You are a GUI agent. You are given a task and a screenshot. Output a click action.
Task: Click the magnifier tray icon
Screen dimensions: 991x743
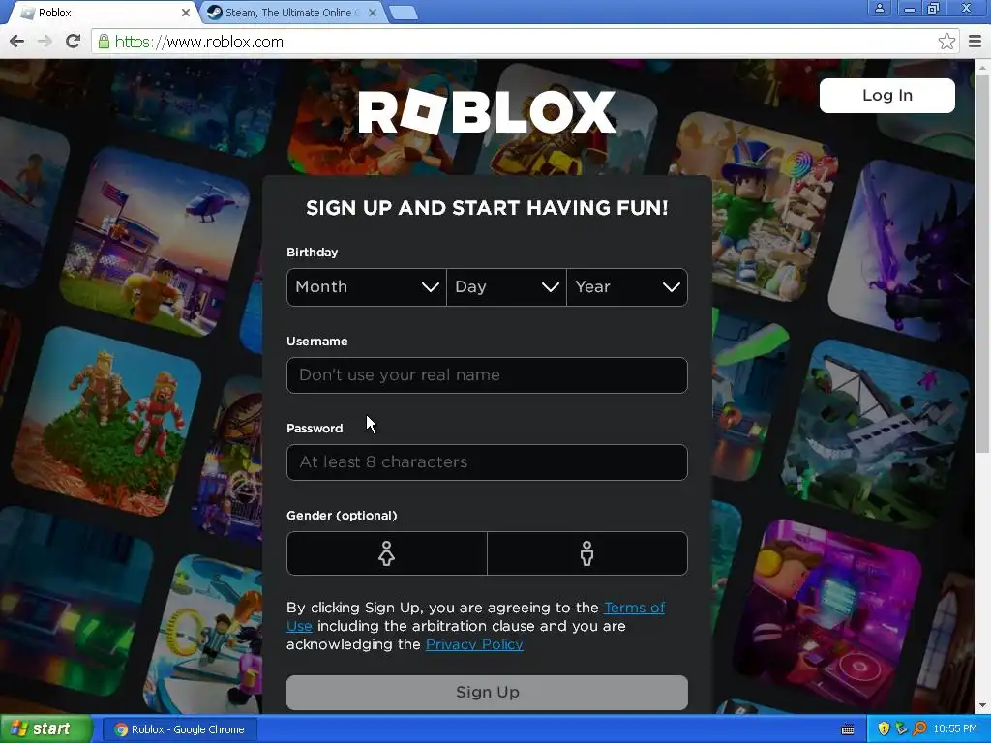[x=919, y=729]
